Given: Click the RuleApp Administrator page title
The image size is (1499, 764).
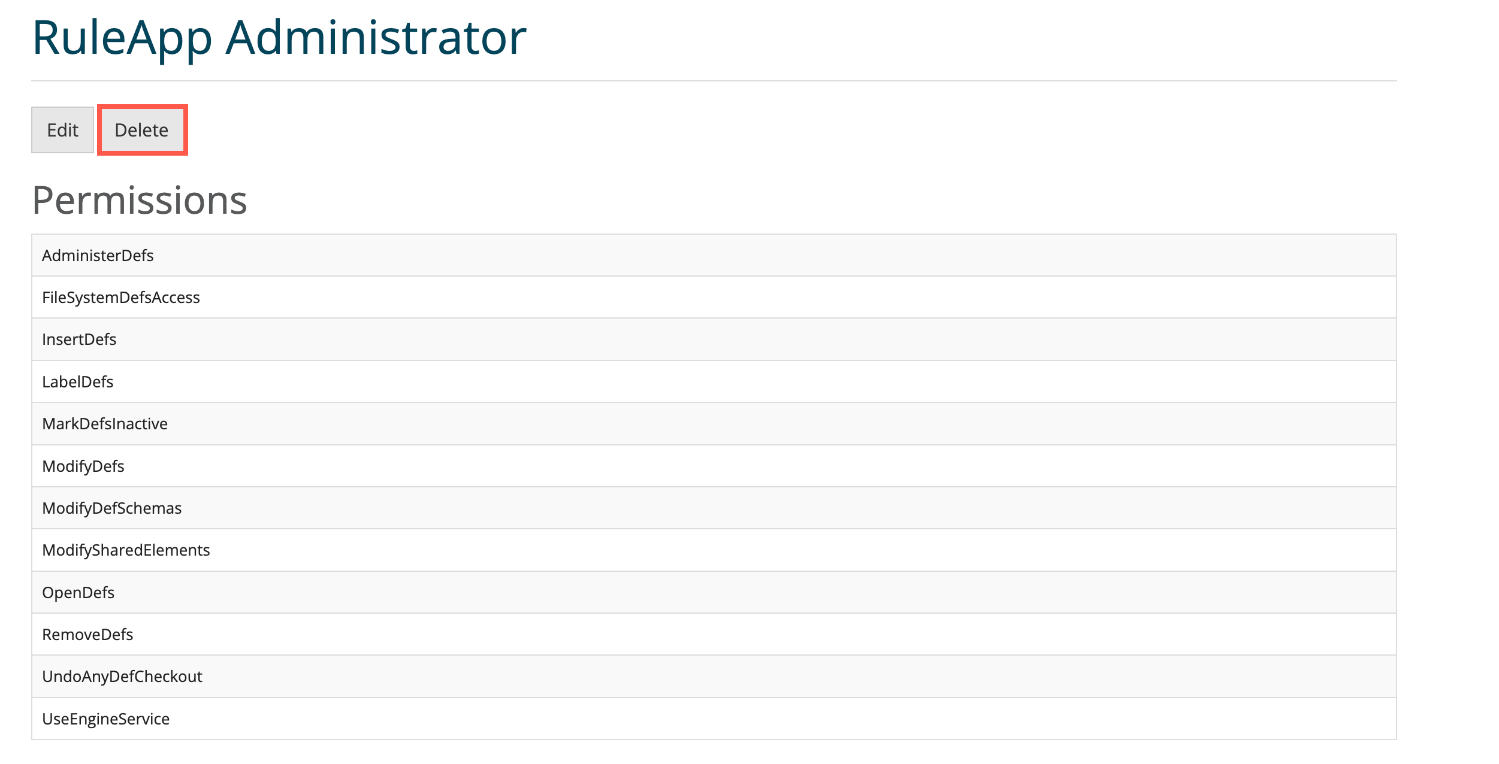Looking at the screenshot, I should [279, 37].
